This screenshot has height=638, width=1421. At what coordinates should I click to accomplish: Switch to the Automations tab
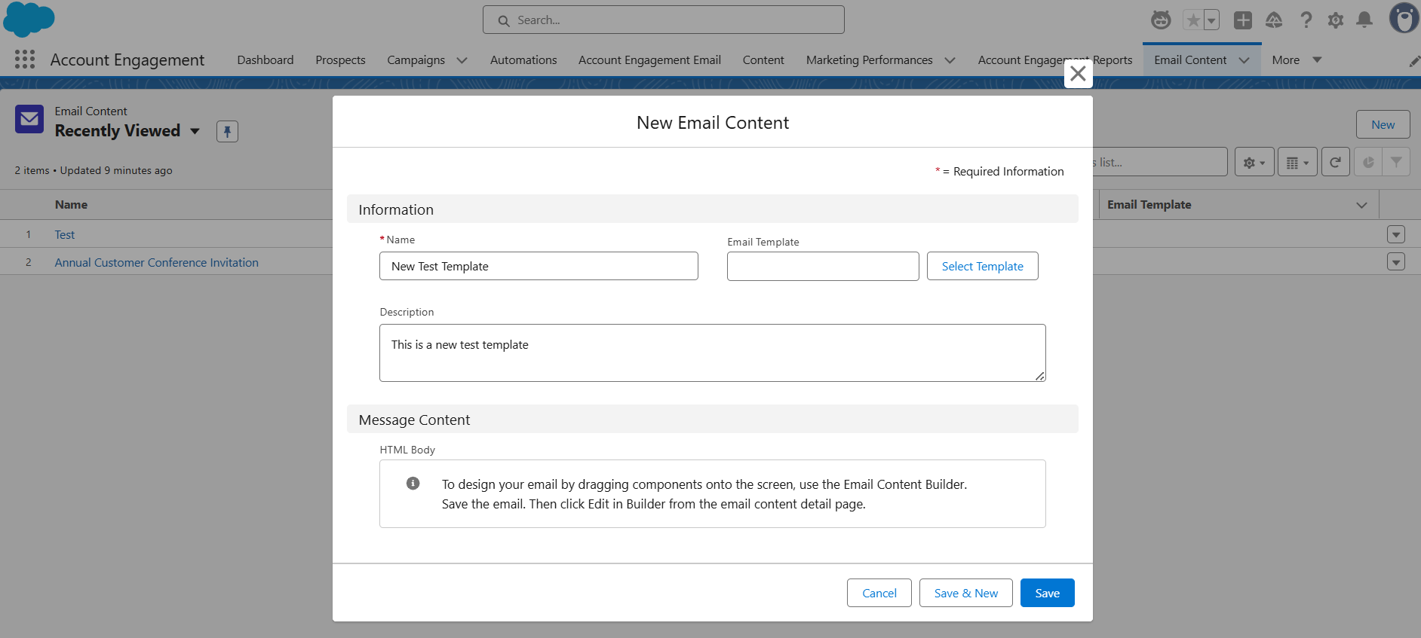[x=523, y=60]
